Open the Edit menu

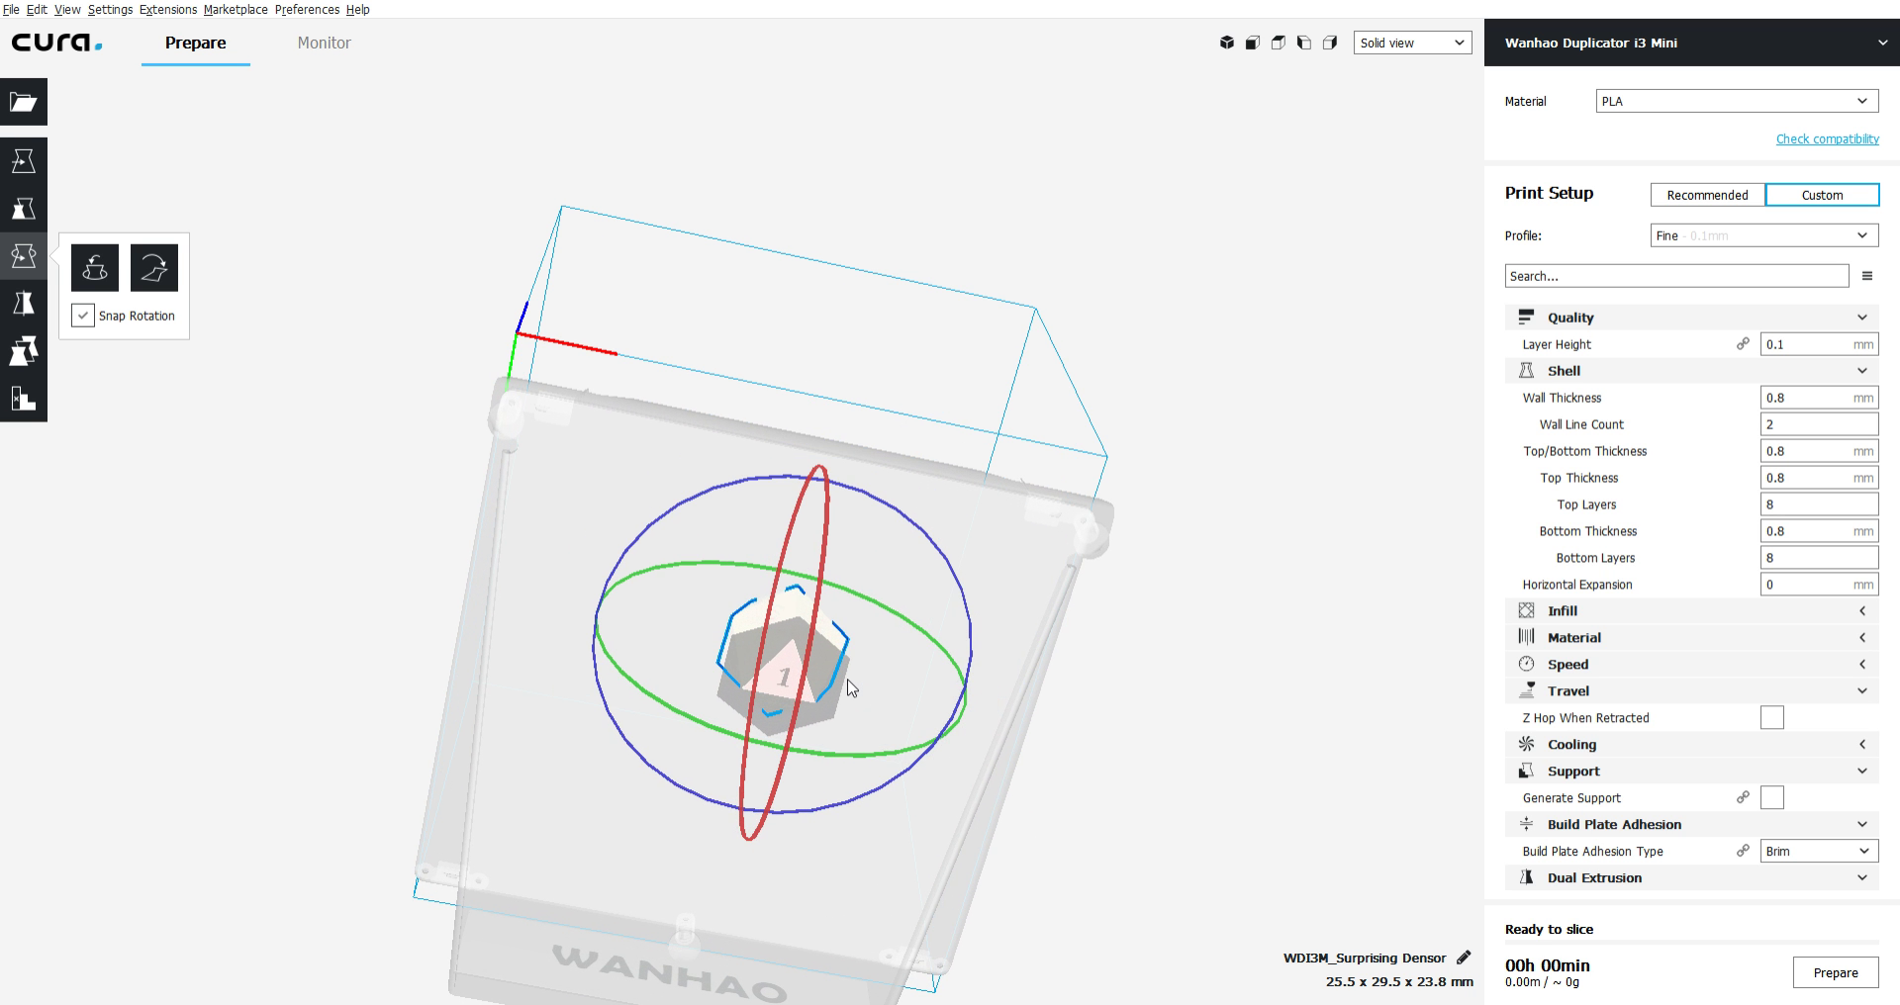(37, 9)
